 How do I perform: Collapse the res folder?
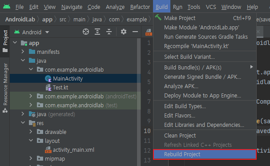click(23, 123)
